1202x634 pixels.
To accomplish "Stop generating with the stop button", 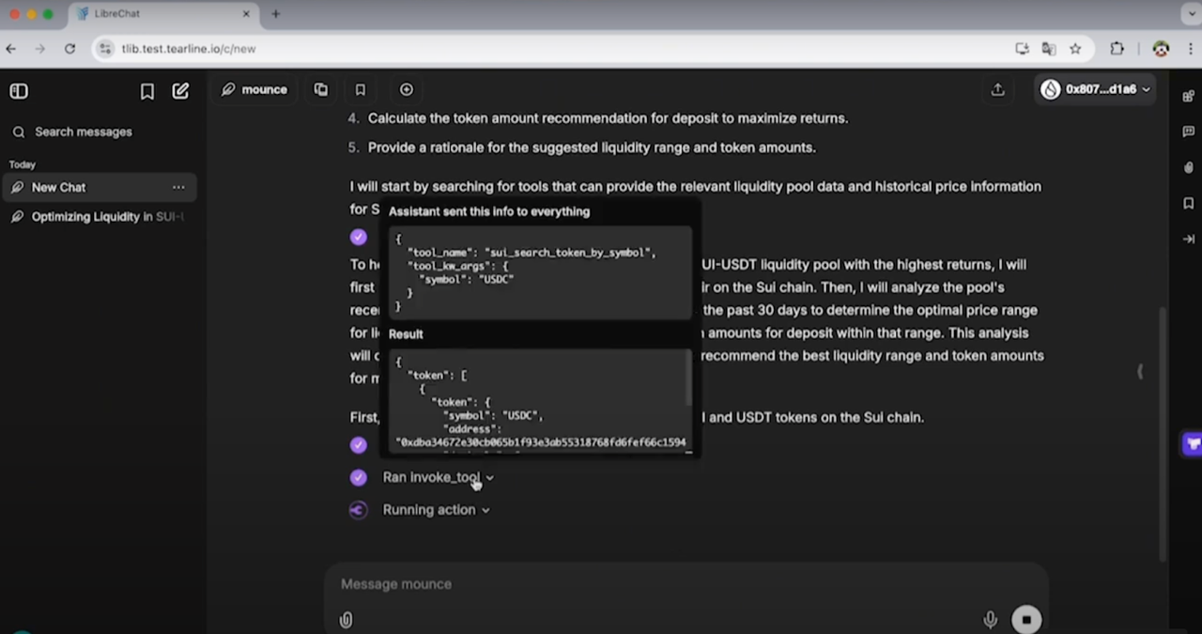I will click(x=1026, y=619).
